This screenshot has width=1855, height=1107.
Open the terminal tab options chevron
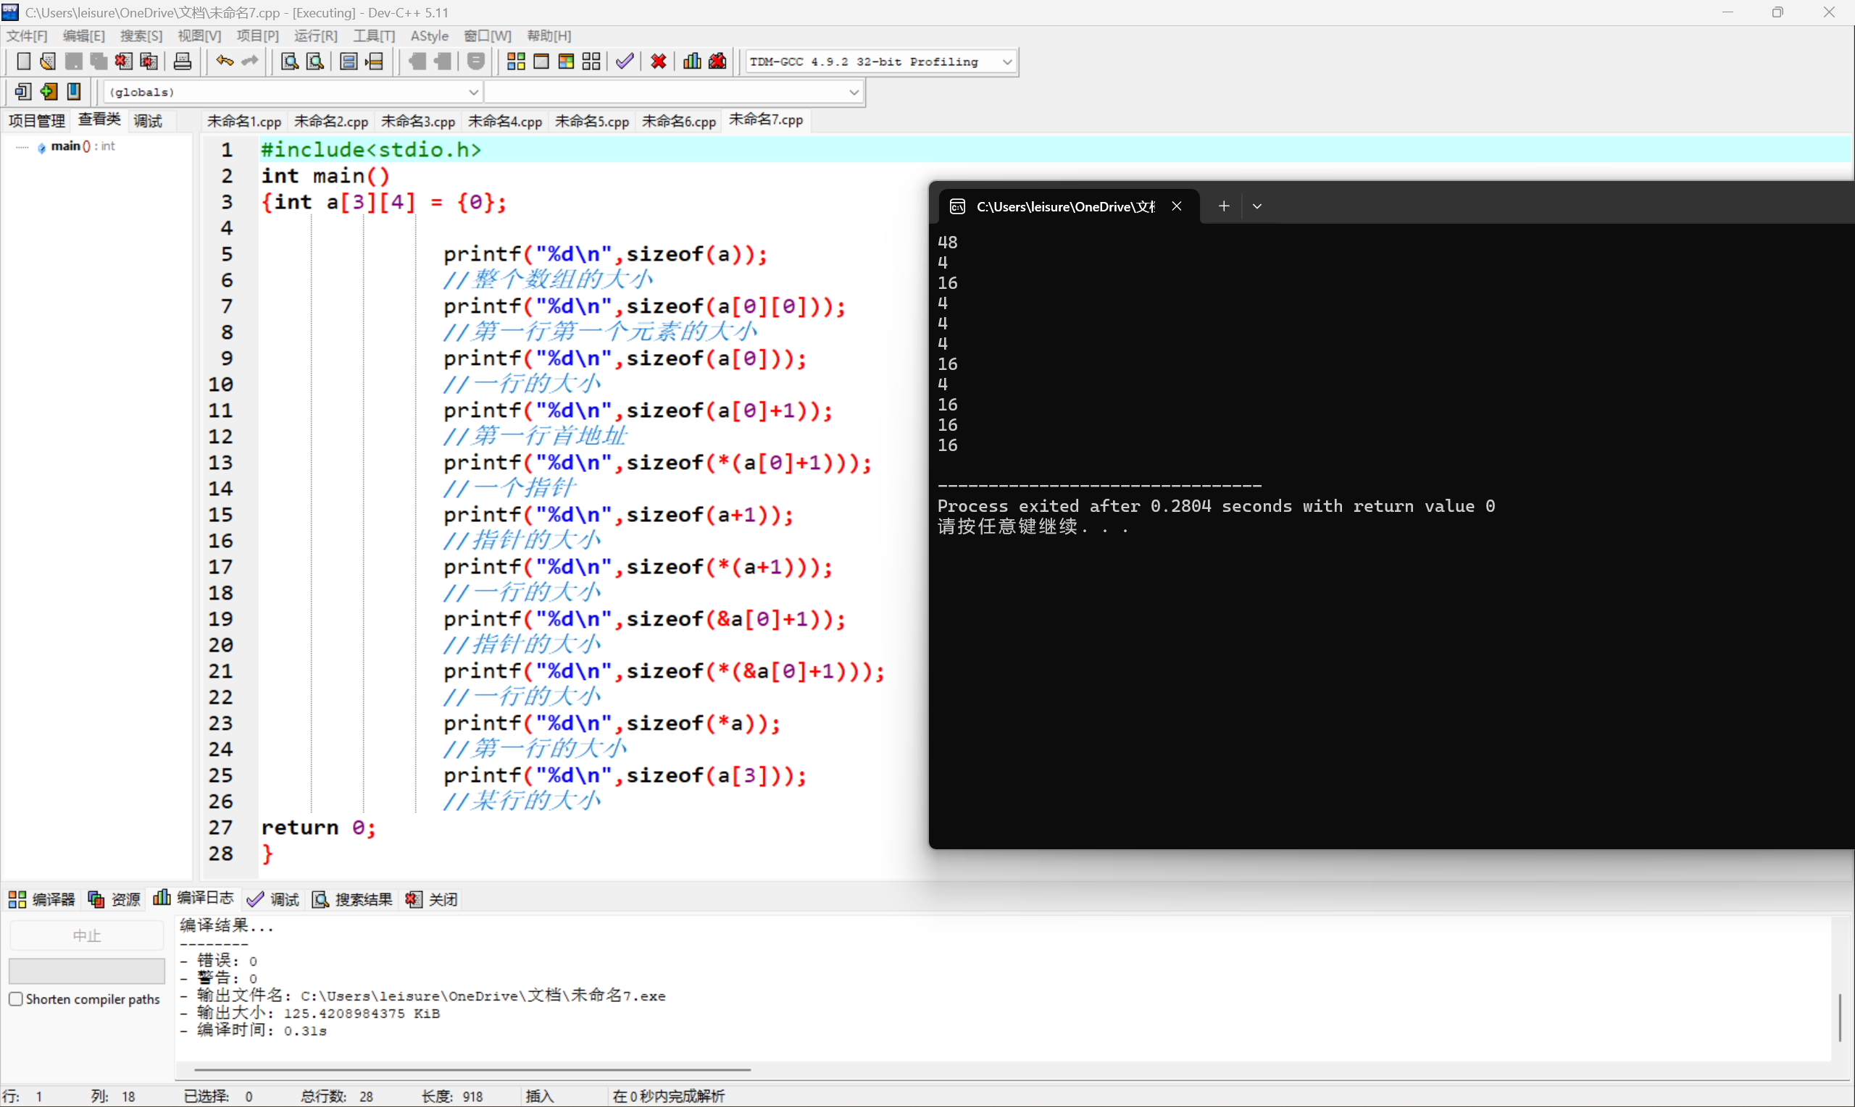point(1257,205)
